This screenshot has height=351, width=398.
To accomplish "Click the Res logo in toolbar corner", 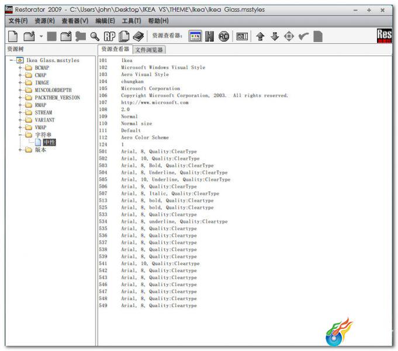I will (x=385, y=36).
